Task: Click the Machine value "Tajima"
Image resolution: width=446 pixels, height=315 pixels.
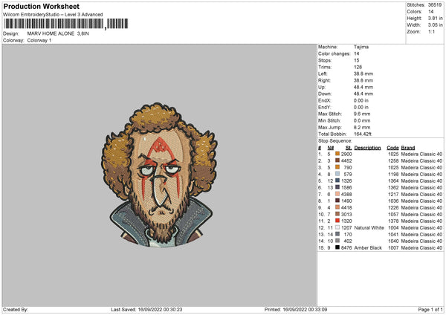Action: click(361, 47)
